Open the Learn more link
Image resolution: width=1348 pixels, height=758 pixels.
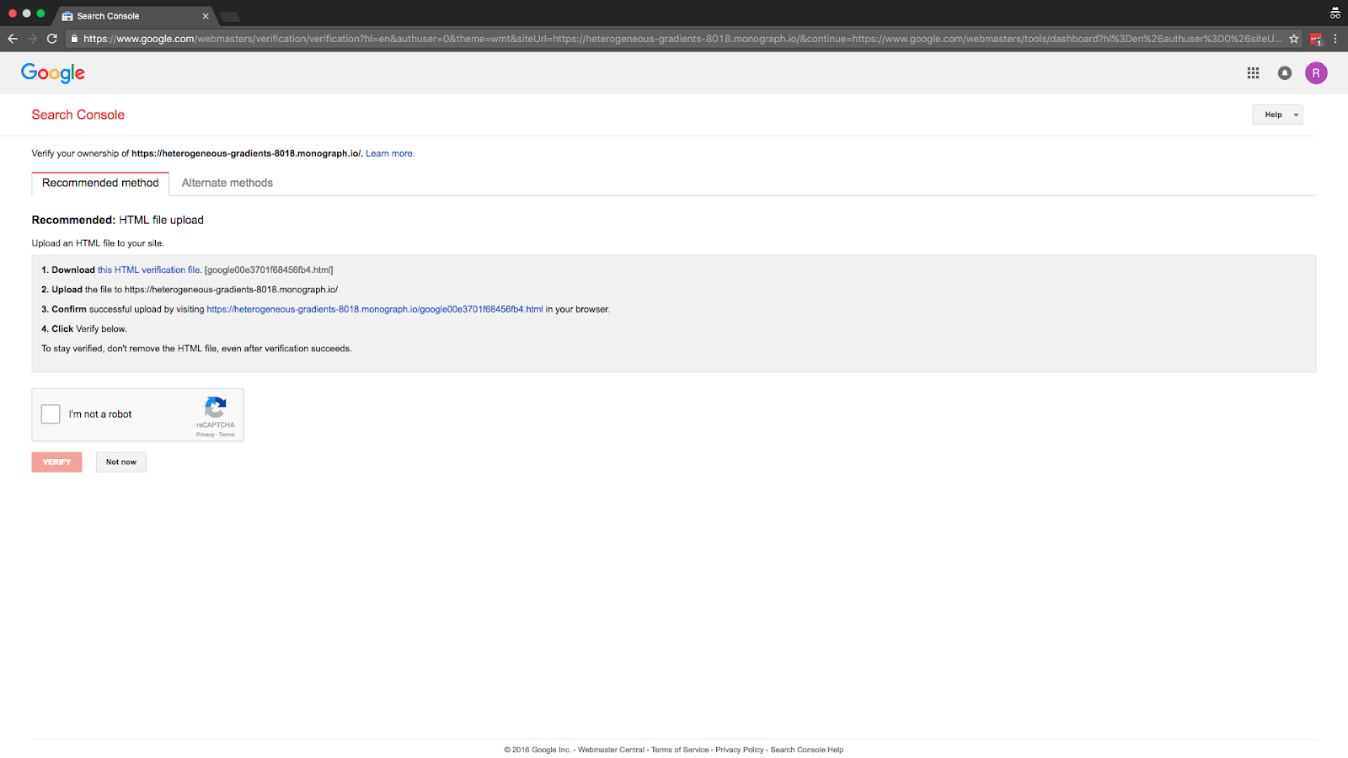click(x=390, y=153)
